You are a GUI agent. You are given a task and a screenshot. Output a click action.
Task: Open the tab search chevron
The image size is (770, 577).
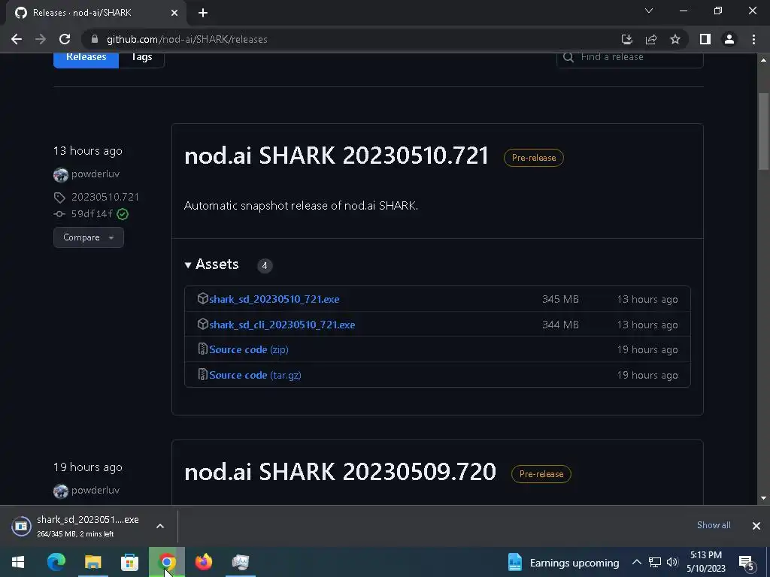pos(649,11)
